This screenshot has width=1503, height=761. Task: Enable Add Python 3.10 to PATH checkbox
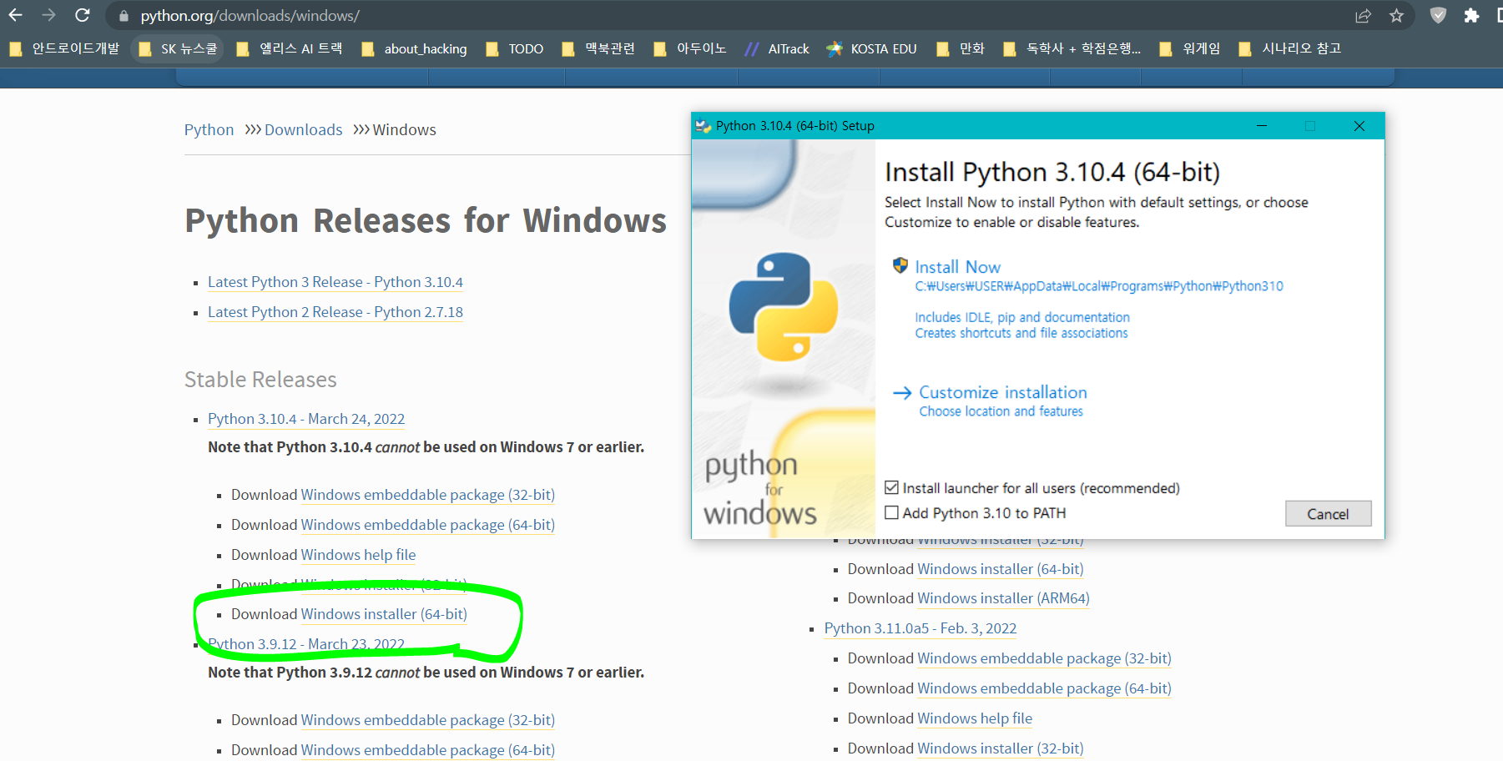click(x=891, y=513)
